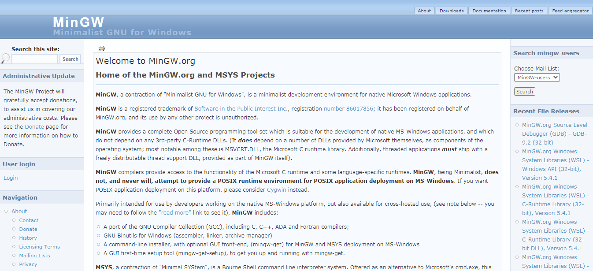This screenshot has height=271, width=593.
Task: Click Administrative Update heading
Action: coord(39,76)
